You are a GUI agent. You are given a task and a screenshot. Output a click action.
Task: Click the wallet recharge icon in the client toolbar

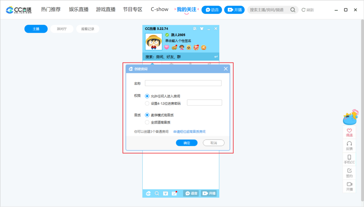coord(166,193)
